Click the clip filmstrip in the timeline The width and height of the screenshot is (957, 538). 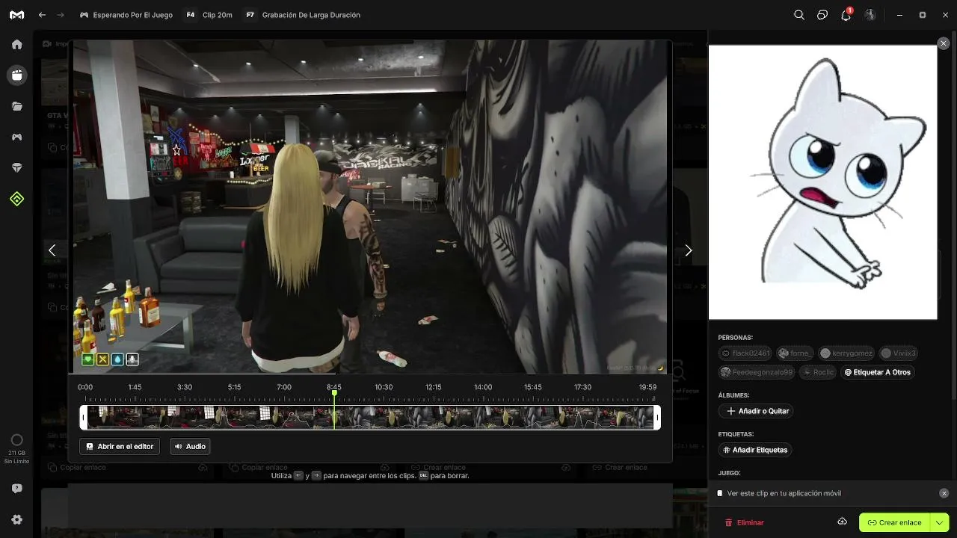[371, 417]
